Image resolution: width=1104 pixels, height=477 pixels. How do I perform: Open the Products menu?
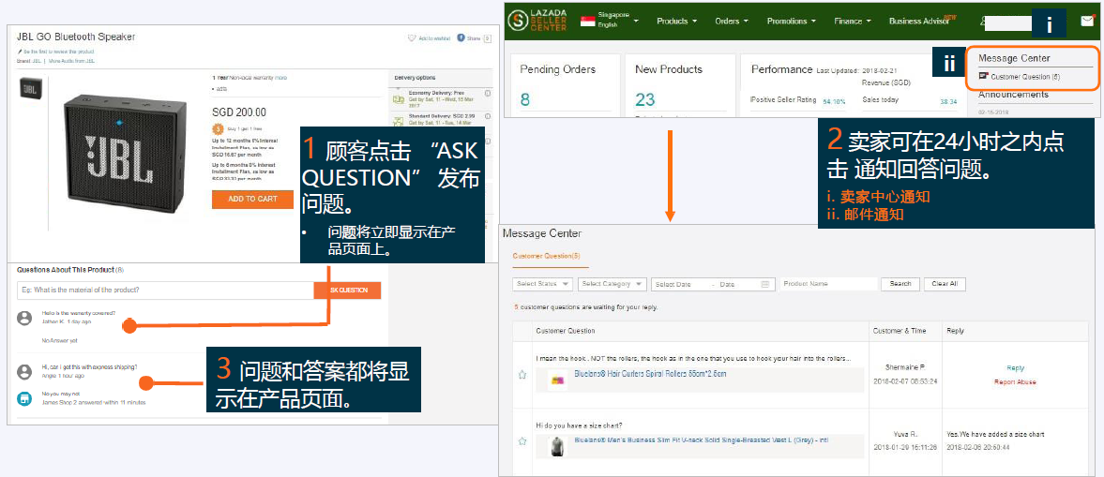tap(676, 22)
